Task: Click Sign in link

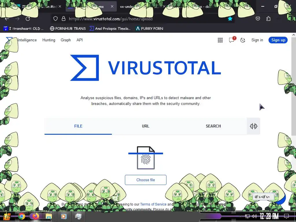Action: [x=257, y=40]
